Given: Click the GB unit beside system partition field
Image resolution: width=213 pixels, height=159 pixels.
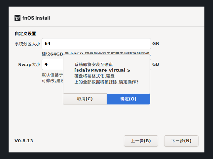Looking at the screenshot, I should (x=156, y=44).
